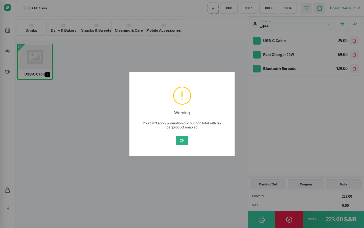
Task: Click the print receipt icon
Action: pos(262,219)
